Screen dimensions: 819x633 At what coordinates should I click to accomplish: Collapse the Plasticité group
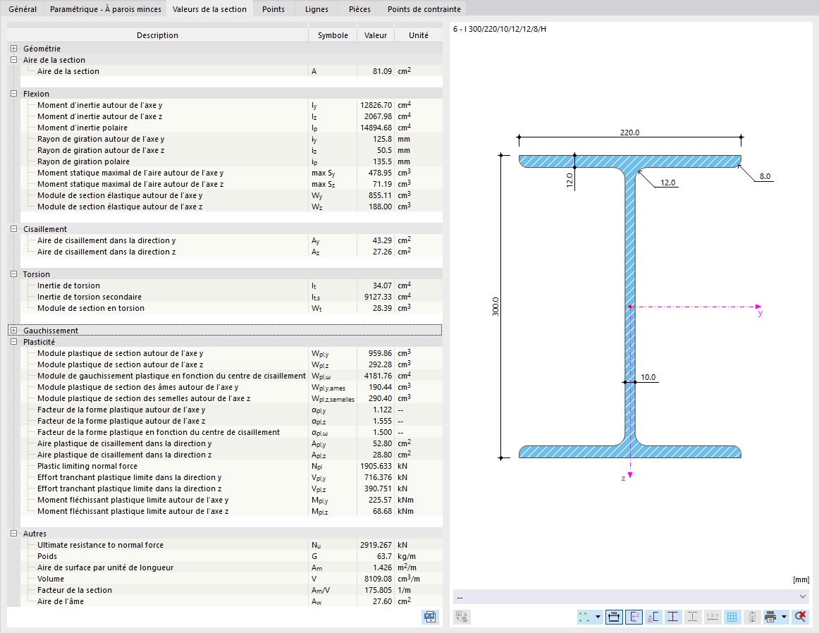[x=14, y=342]
